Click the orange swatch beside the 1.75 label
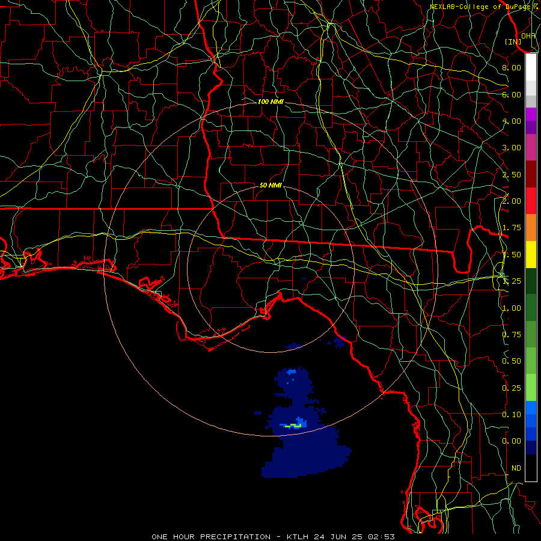This screenshot has height=541, width=541. tap(531, 228)
